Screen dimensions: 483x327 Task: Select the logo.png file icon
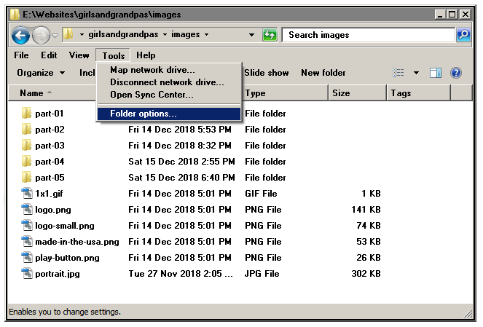click(x=27, y=210)
